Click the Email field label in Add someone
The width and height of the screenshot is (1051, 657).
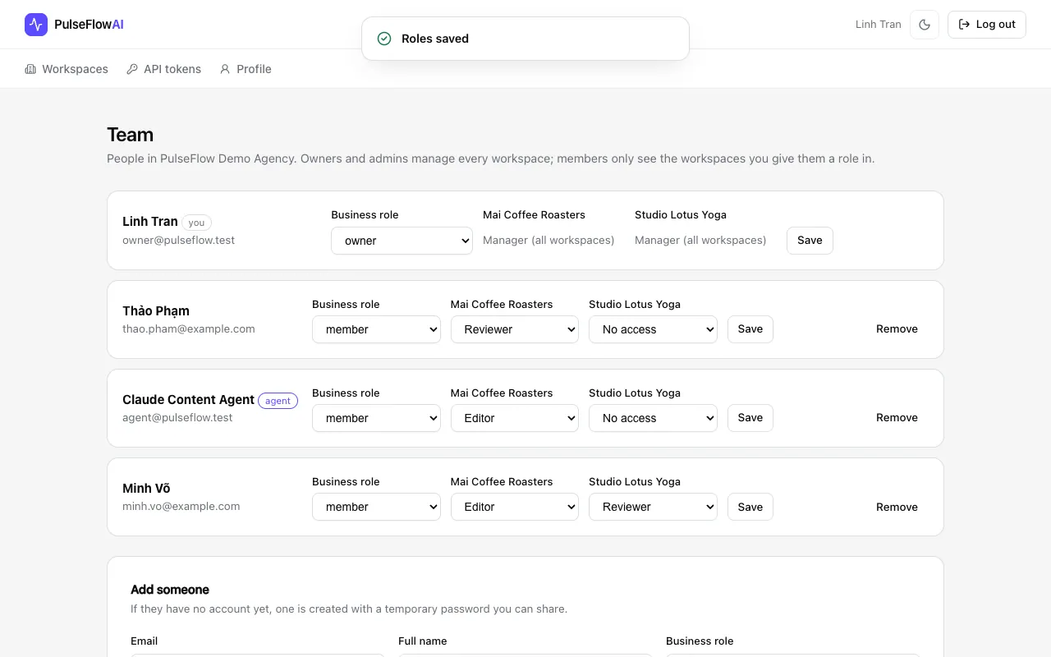click(144, 641)
